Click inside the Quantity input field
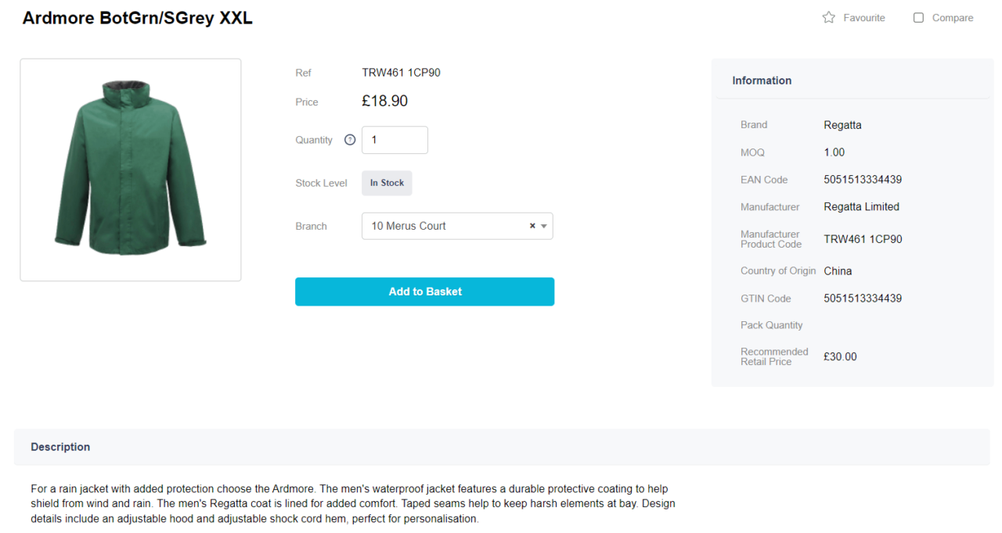1002x533 pixels. [x=394, y=139]
